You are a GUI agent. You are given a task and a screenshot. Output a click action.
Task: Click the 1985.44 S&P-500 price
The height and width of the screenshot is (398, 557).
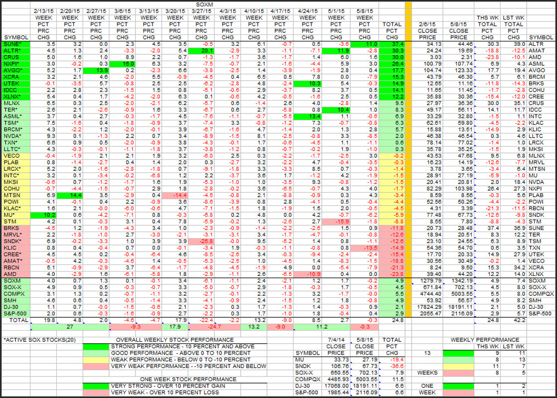[x=337, y=393]
